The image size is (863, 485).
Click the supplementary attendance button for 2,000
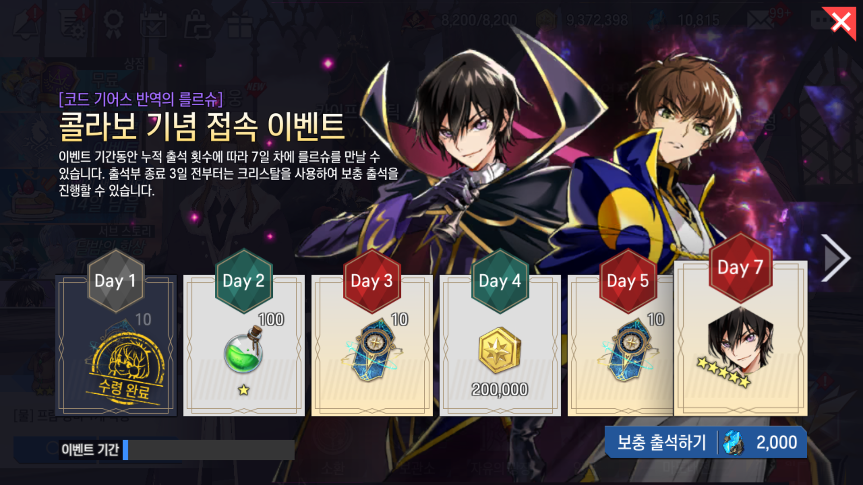[706, 442]
